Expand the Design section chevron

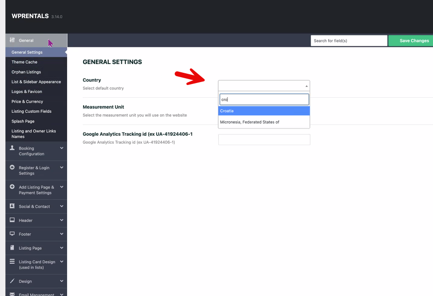62,281
